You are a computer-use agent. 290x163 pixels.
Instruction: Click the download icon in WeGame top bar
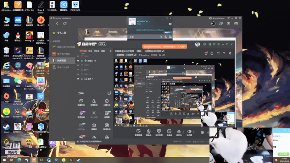pyautogui.click(x=229, y=24)
